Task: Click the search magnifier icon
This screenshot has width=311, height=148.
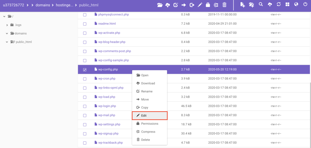Action: click(261, 5)
